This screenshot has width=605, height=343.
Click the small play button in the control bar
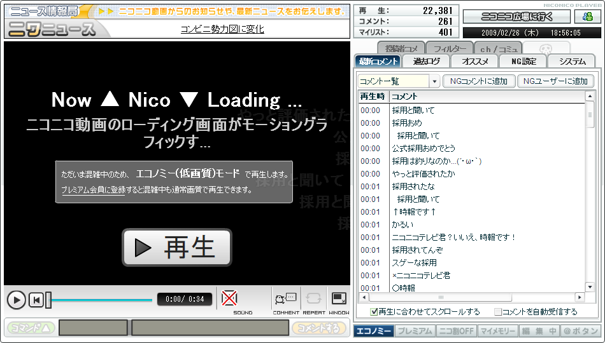(x=16, y=300)
